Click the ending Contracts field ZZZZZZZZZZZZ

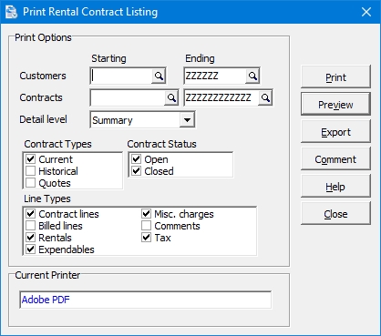[x=221, y=97]
